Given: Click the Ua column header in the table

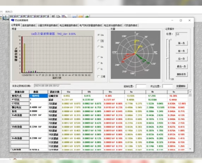Looking at the screenshot, I should tap(71, 92).
